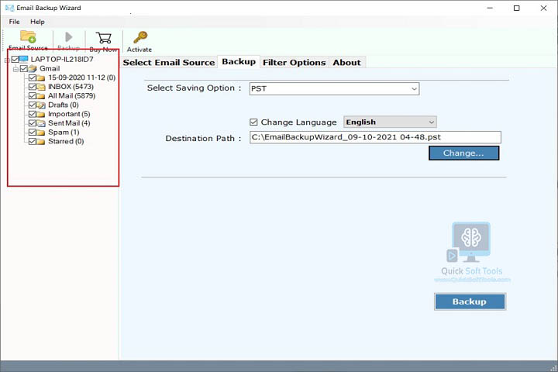Toggle the Starred (0) checkbox

[x=33, y=141]
